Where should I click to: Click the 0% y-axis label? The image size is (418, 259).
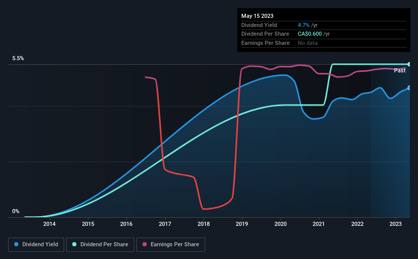(16, 211)
